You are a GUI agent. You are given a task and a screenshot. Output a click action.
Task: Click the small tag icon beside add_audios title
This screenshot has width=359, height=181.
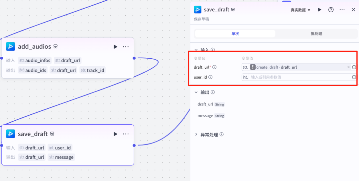tap(56, 46)
